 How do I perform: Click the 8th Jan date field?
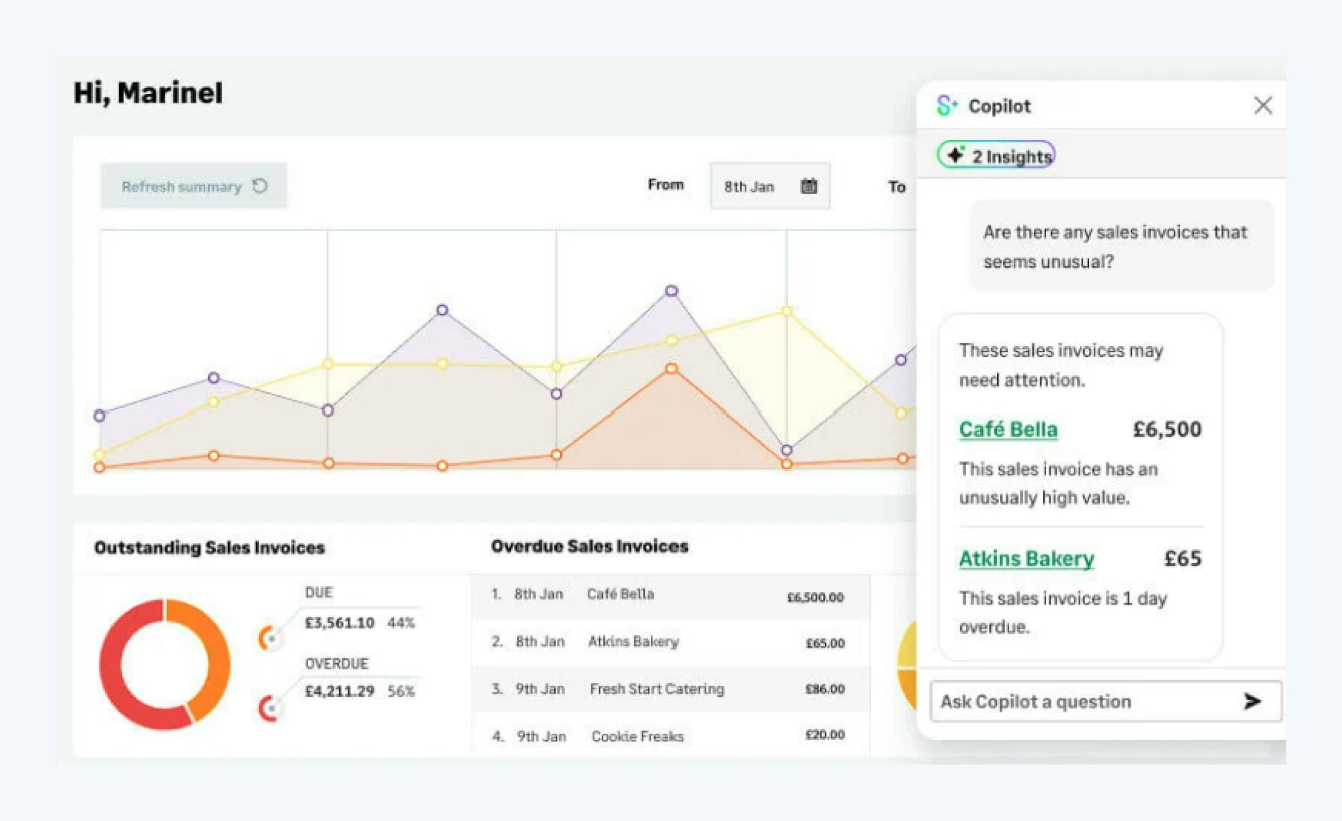point(749,186)
